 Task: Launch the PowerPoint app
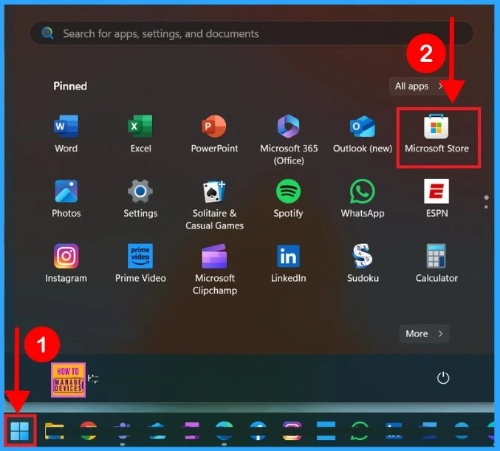pos(214,134)
